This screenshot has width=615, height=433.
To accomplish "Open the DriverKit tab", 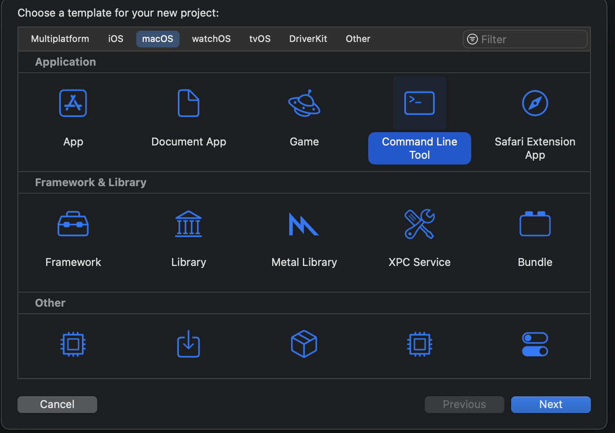I will [308, 39].
